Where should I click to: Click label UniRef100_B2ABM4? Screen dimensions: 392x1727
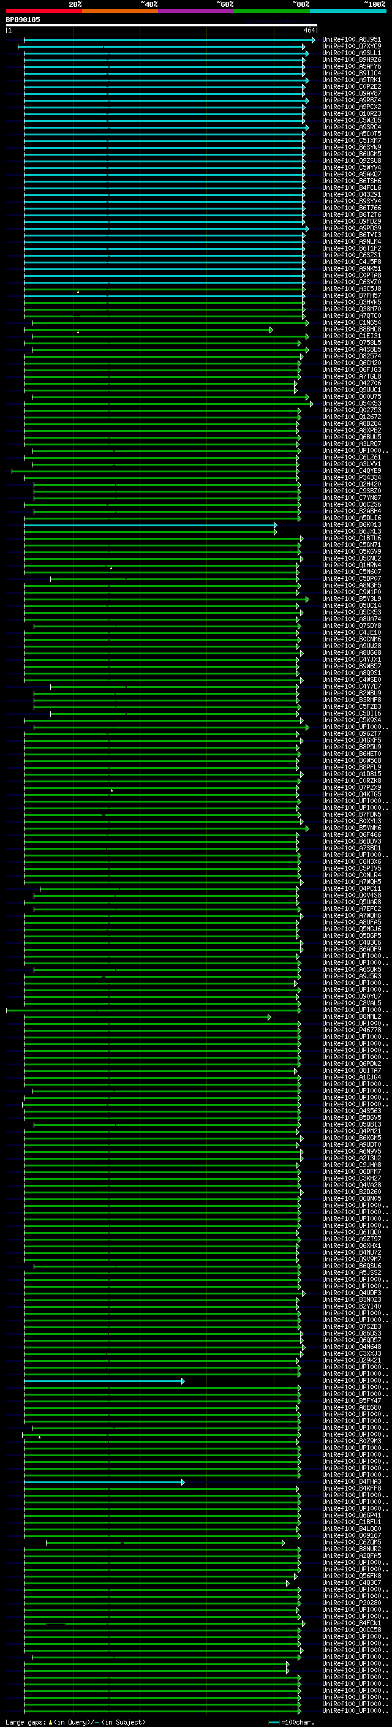click(351, 511)
